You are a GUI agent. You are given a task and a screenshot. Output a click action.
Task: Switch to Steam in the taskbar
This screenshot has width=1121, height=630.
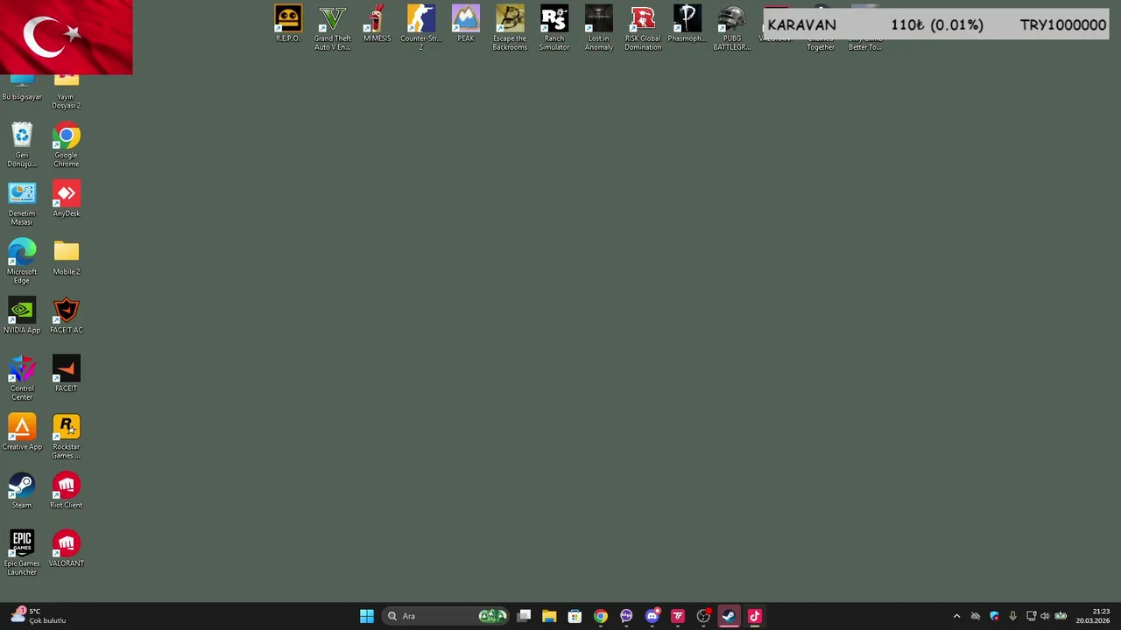point(729,616)
